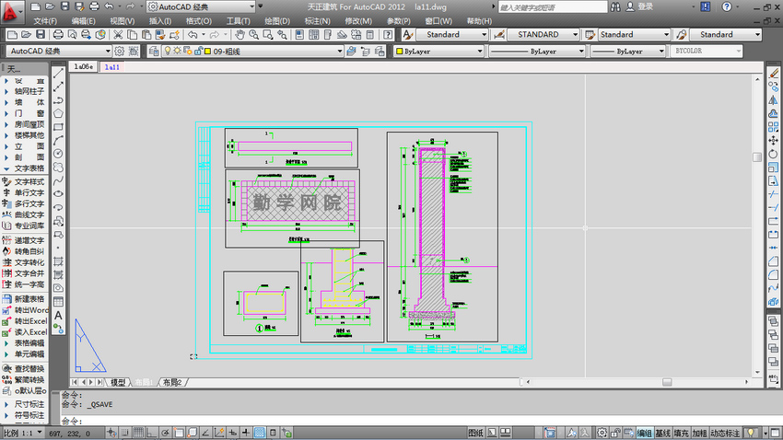This screenshot has width=783, height=440.
Task: Select the Polygon draw tool
Action: click(x=58, y=113)
